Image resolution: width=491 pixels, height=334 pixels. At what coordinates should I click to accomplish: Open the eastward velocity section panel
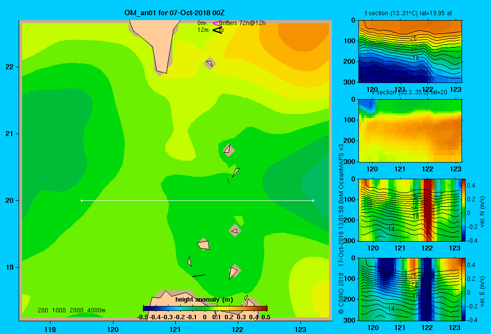pyautogui.click(x=410, y=289)
